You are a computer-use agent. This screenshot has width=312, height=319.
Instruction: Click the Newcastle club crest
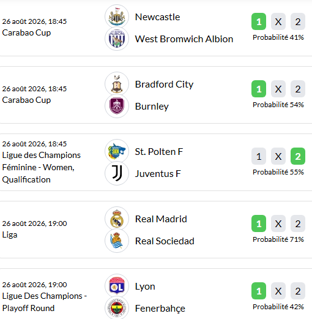pyautogui.click(x=117, y=17)
